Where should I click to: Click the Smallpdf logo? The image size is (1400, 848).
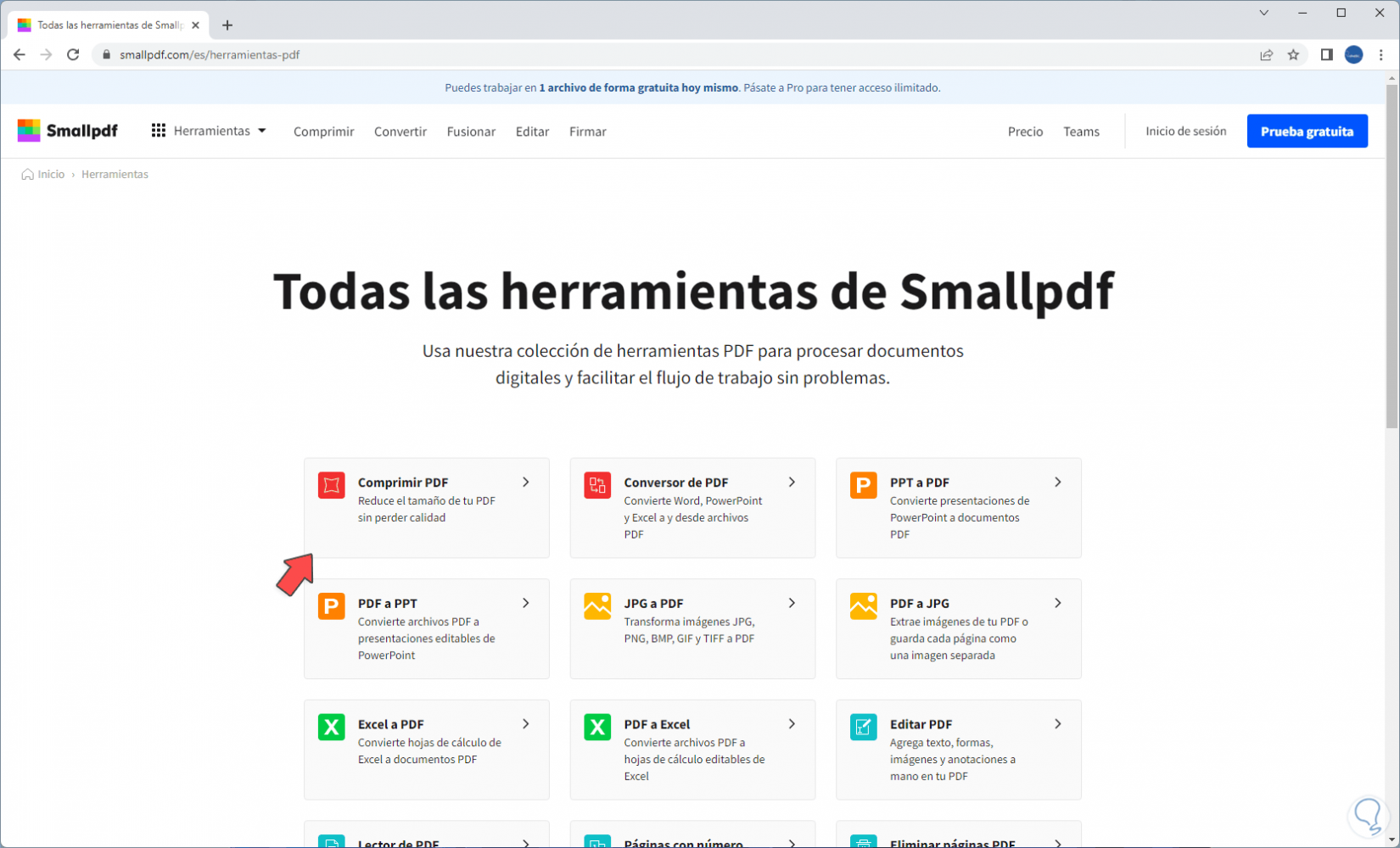68,131
